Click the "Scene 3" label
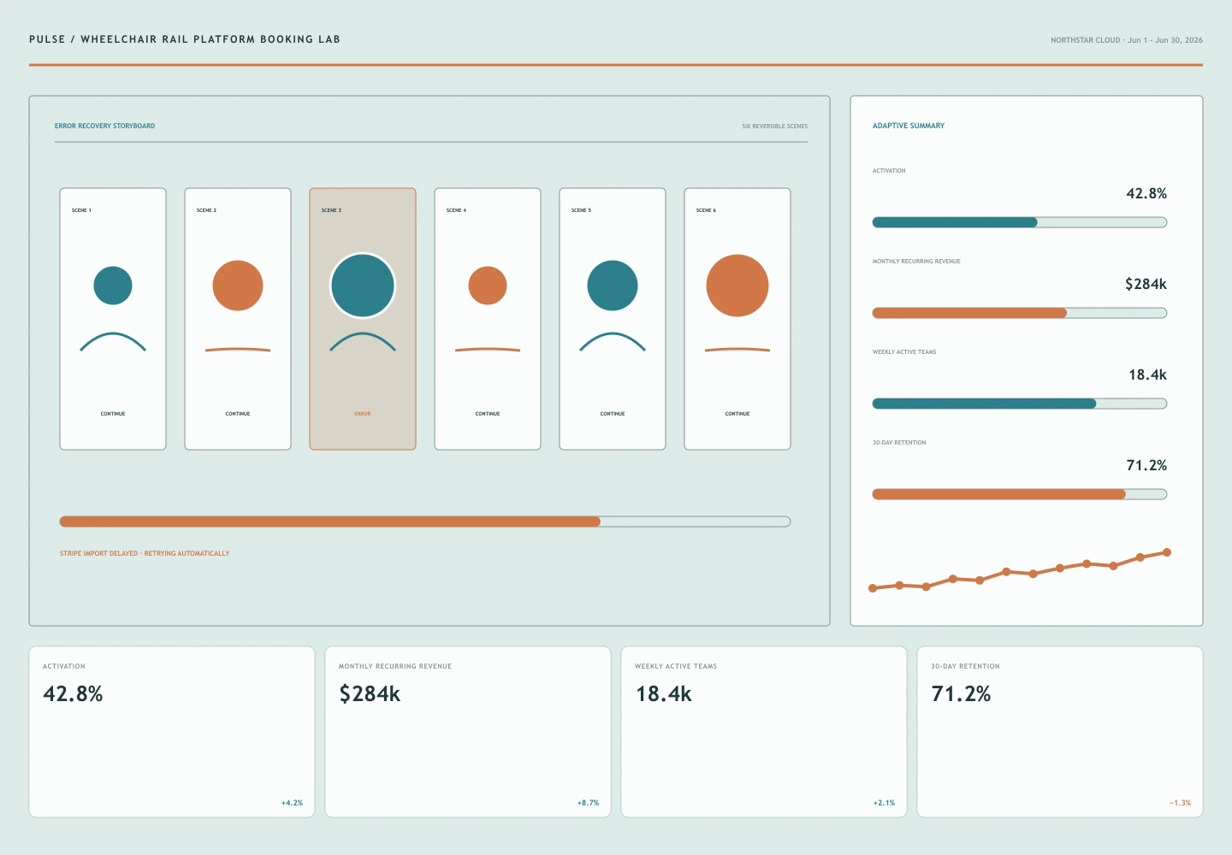This screenshot has height=855, width=1232. coord(331,210)
